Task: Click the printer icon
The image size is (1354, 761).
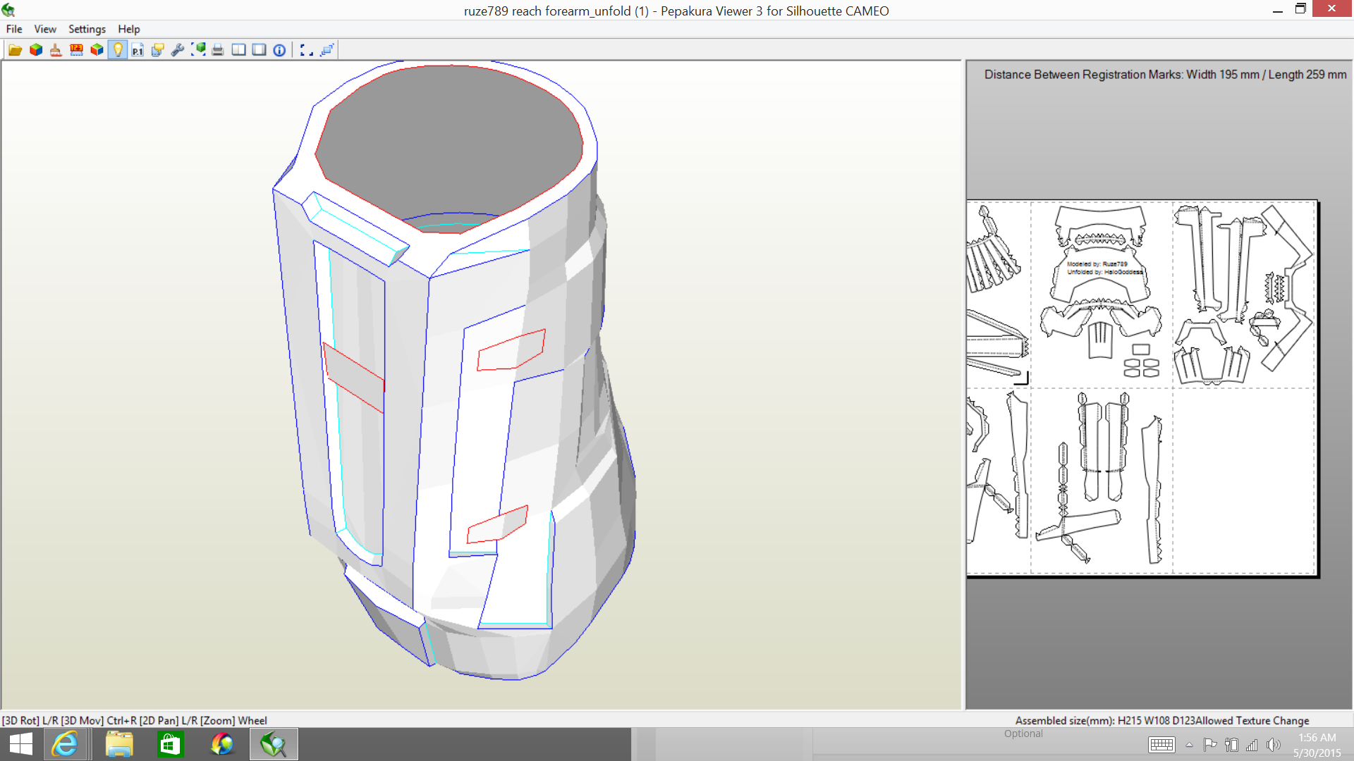Action: tap(218, 50)
